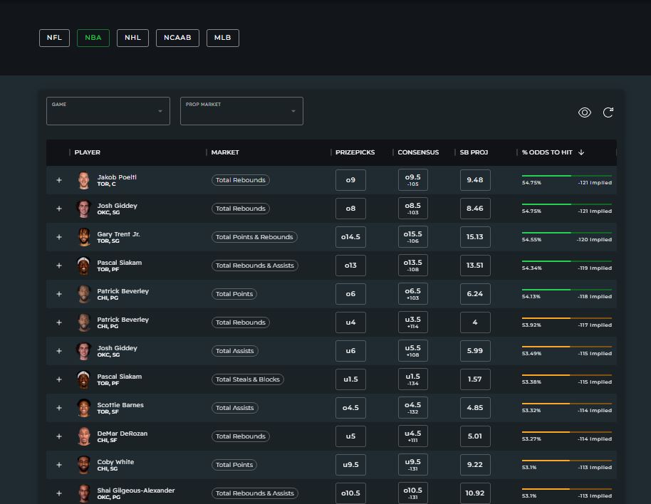Click the o15.5 -106 consensus box

pyautogui.click(x=412, y=237)
